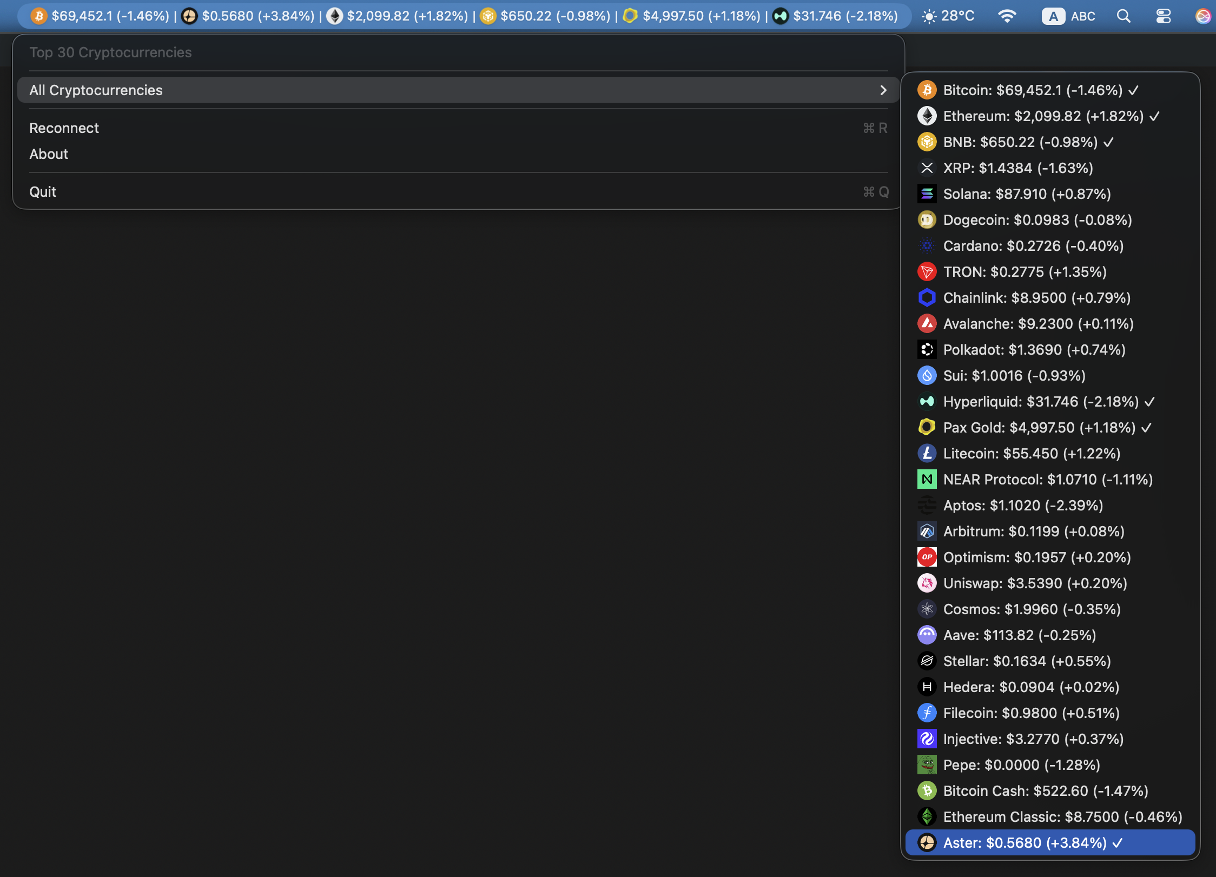Click the 28°C weather display
The height and width of the screenshot is (877, 1216).
click(x=947, y=16)
